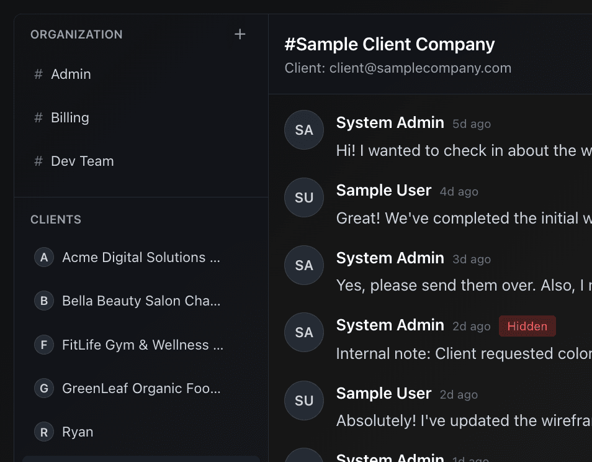
Task: Click the hash icon beside Billing
Action: point(38,118)
